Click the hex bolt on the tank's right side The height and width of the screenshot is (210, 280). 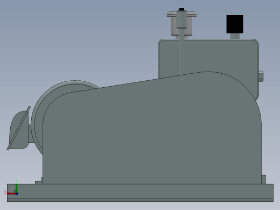click(x=261, y=76)
